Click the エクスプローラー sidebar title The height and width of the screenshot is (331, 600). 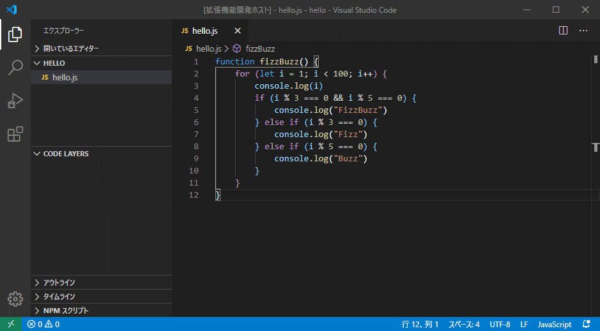[x=63, y=31]
